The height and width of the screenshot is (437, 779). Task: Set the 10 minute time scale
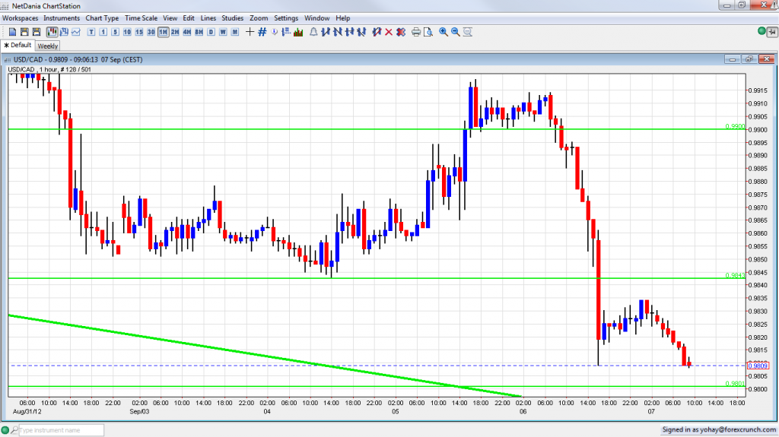coord(127,32)
